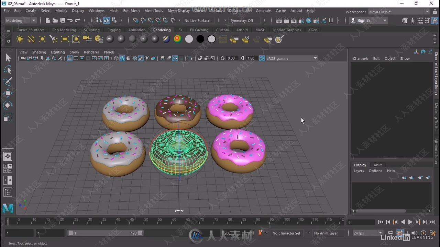Open the Arnold menu in menu bar
The height and width of the screenshot is (247, 440).
tap(296, 11)
